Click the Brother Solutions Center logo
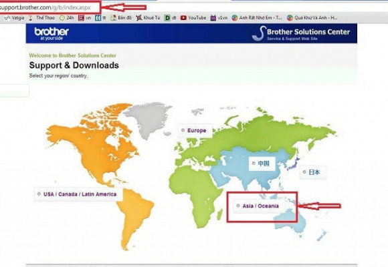Viewport: 388px width, 267px height. [x=301, y=33]
